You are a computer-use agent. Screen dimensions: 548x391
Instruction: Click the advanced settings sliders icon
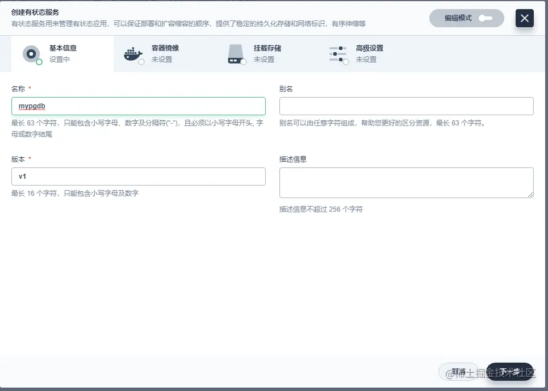pos(338,54)
